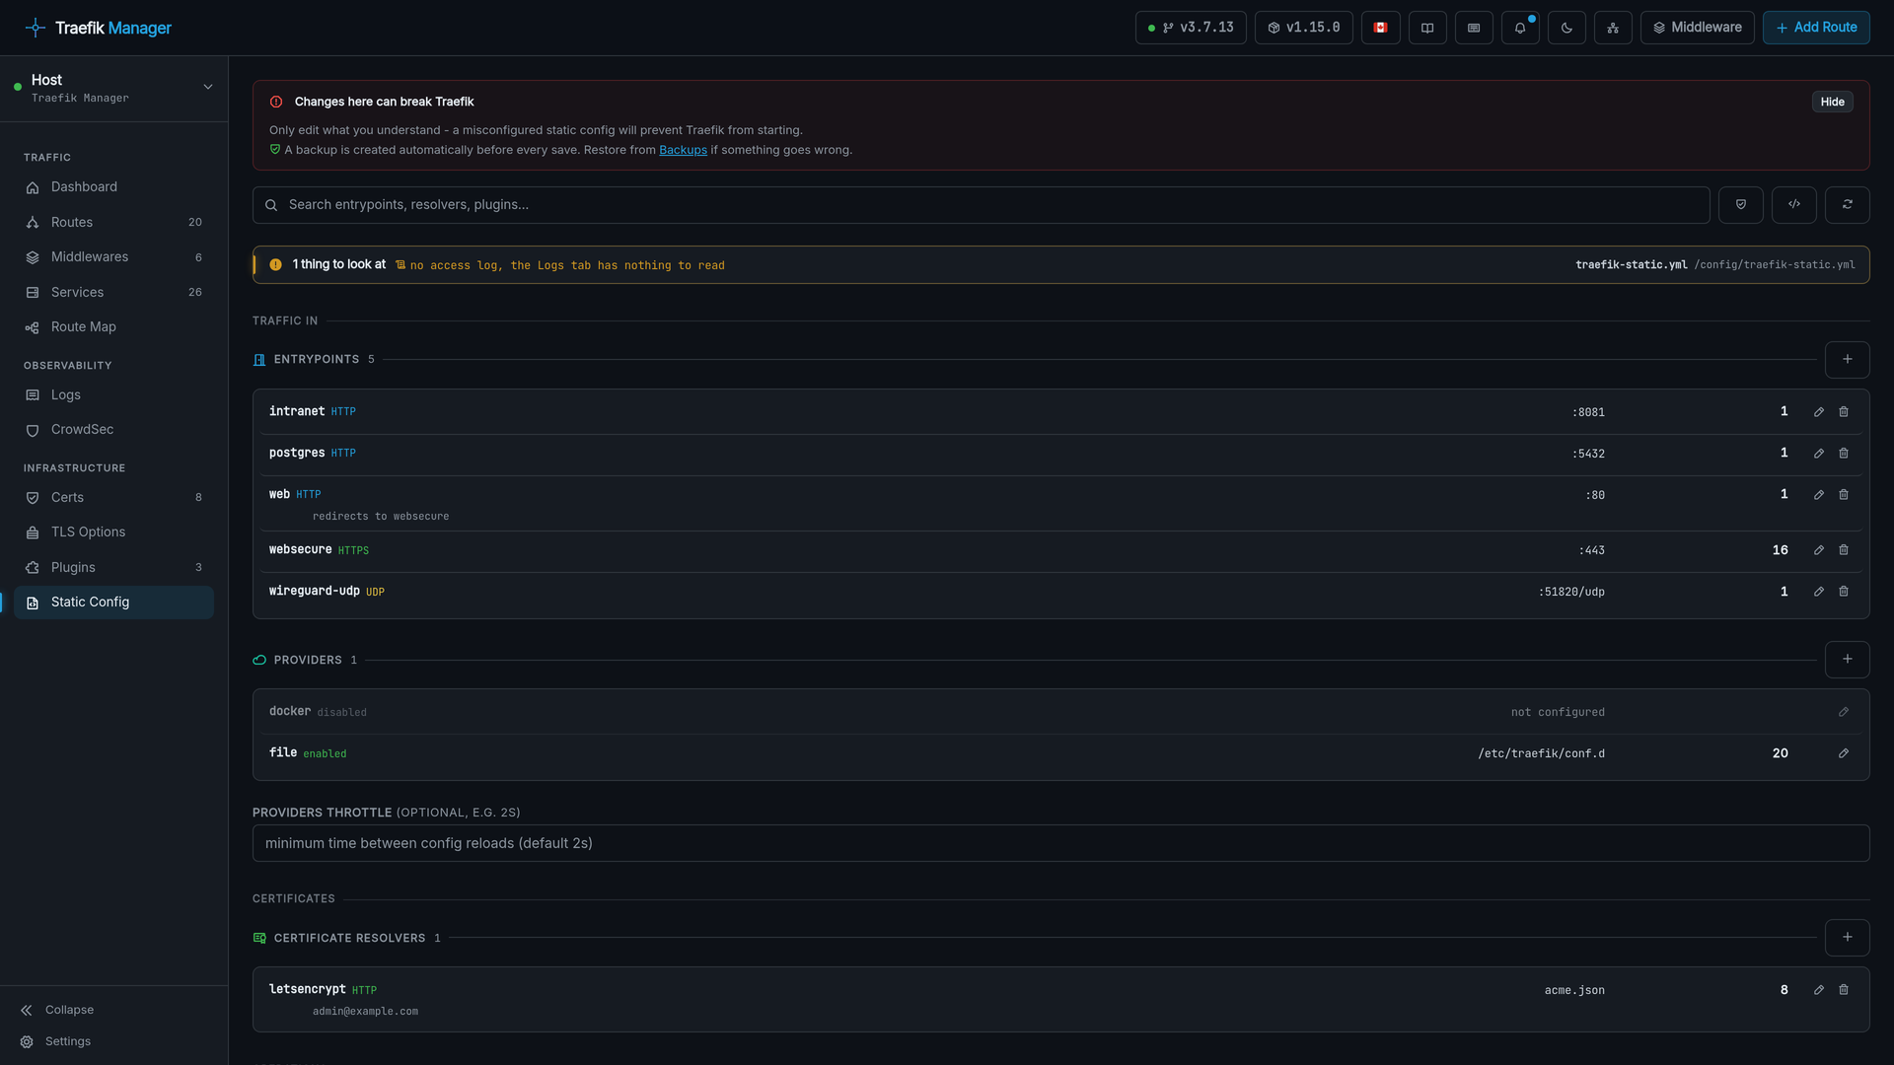Navigate to TLS Options
This screenshot has height=1065, width=1894.
pos(113,532)
